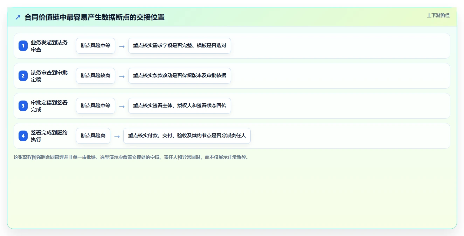Viewport: 464px width, 236px height.
Task: Click the step 2 number badge
Action: (x=23, y=76)
